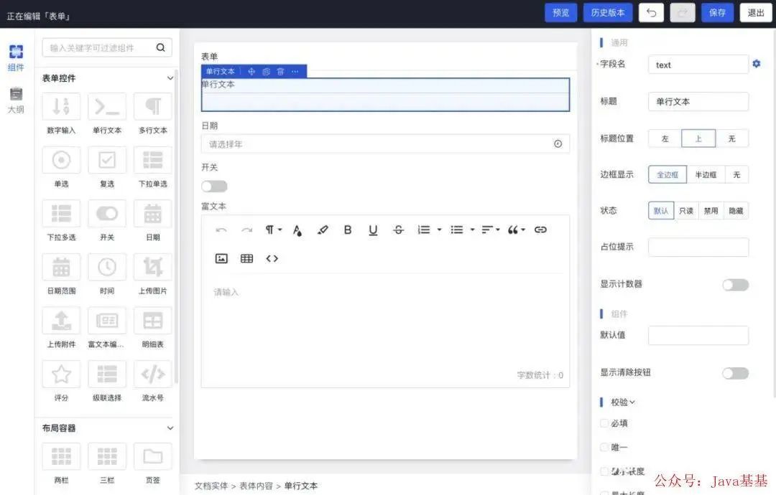Set title position to 左
This screenshot has height=495, width=776.
[x=665, y=139]
